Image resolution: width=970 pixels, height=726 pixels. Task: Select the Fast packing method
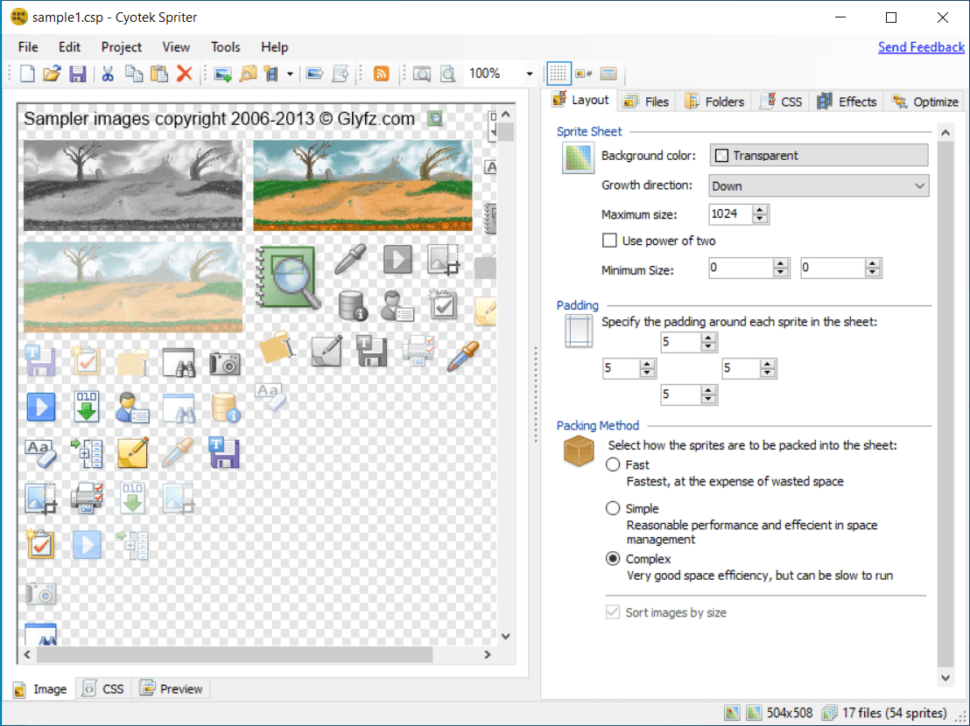(613, 464)
